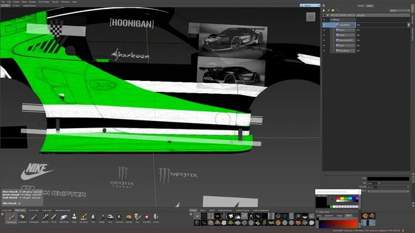The width and height of the screenshot is (415, 233).
Task: Switch to the Stencil tray tab
Action: (x=202, y=210)
